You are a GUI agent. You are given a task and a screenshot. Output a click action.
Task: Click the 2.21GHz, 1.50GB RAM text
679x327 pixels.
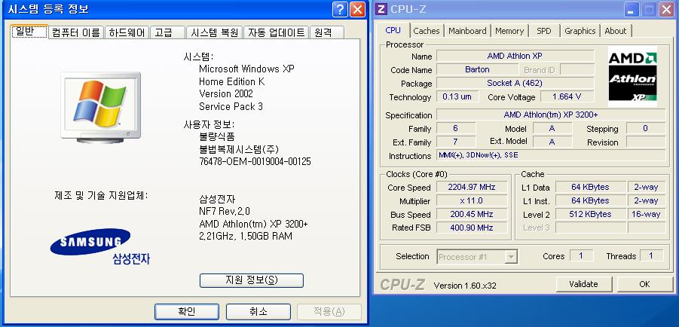(x=246, y=236)
